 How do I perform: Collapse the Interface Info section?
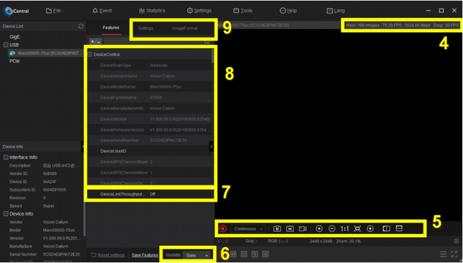pos(6,157)
